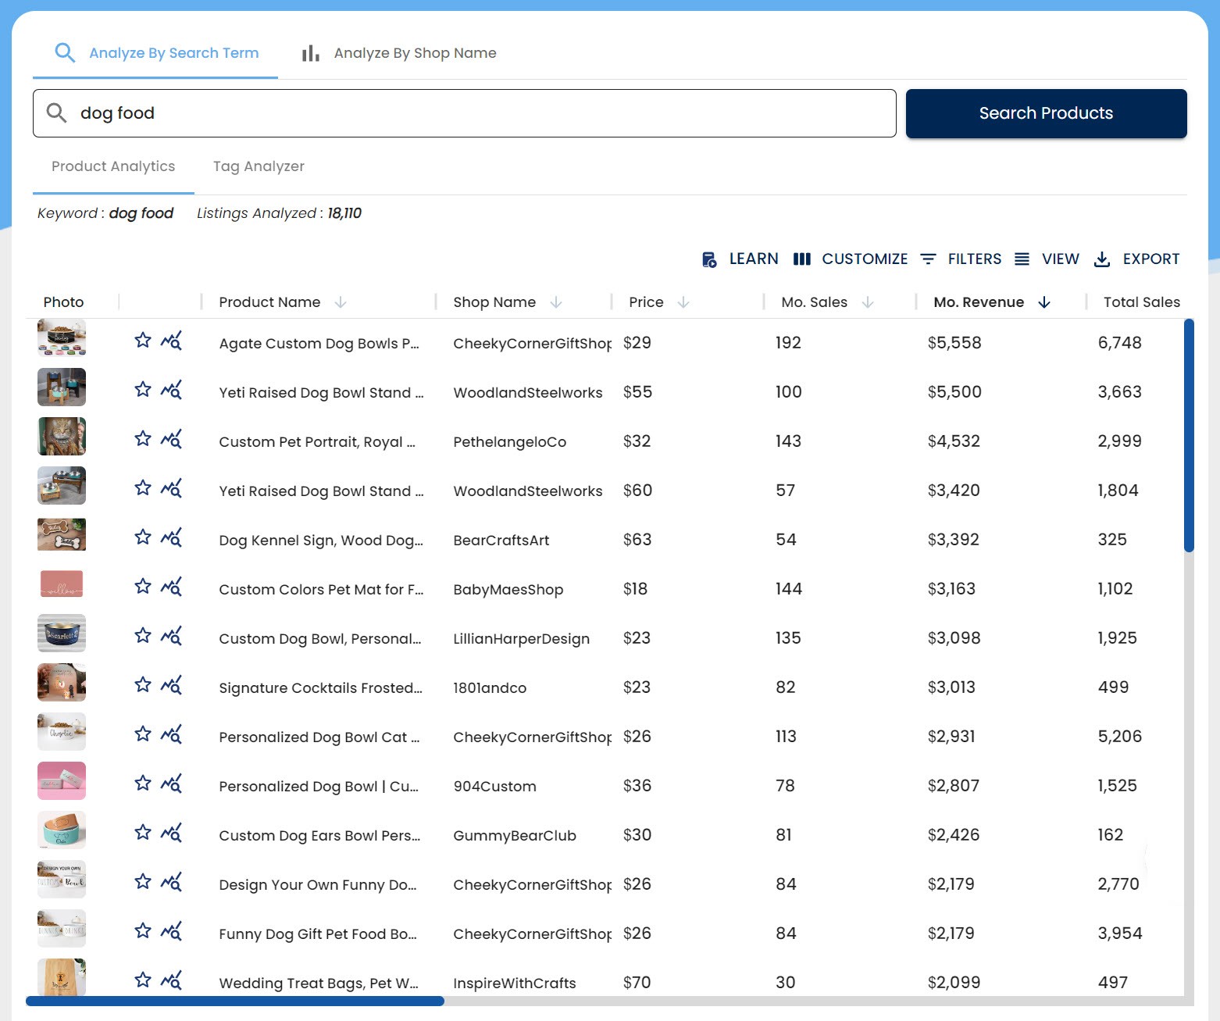Screen dimensions: 1220x1021
Task: Open Yeti Raised Dog Bowl $55 thumbnail
Action: [62, 387]
